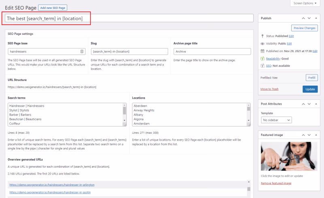Move Post Attributes panel down

[309, 104]
